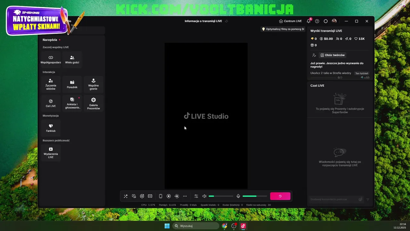Open Ankieta i głosowanie tool
The height and width of the screenshot is (231, 410).
coord(72,103)
